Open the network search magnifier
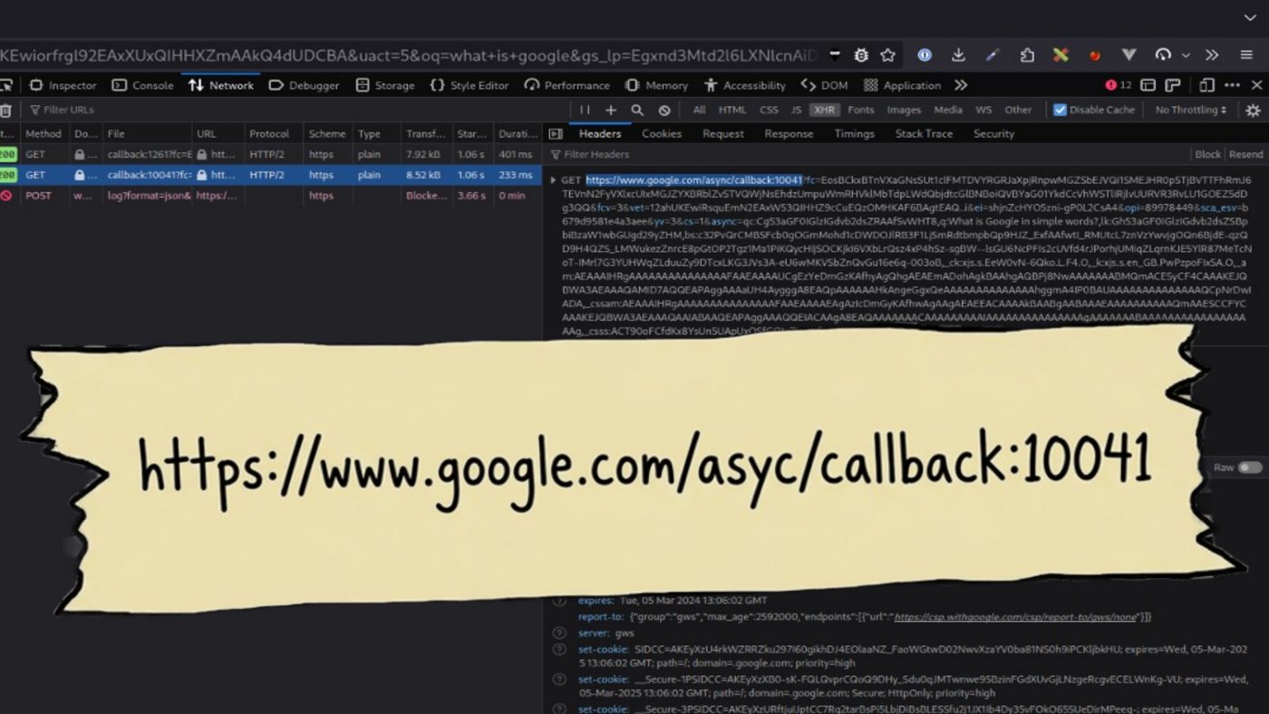 637,110
